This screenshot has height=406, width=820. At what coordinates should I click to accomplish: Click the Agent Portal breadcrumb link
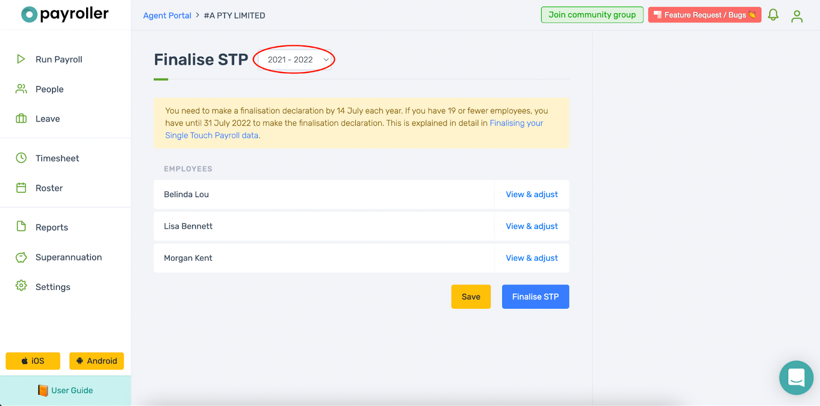click(x=167, y=15)
